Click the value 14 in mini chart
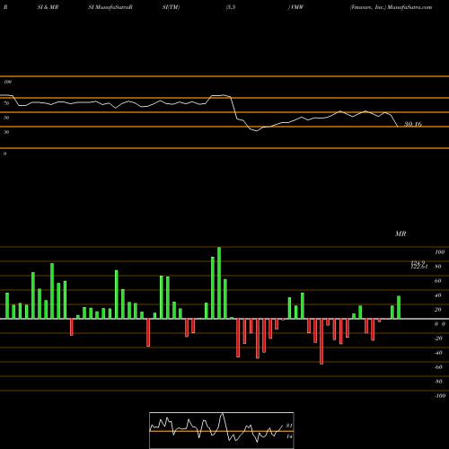 (289, 436)
